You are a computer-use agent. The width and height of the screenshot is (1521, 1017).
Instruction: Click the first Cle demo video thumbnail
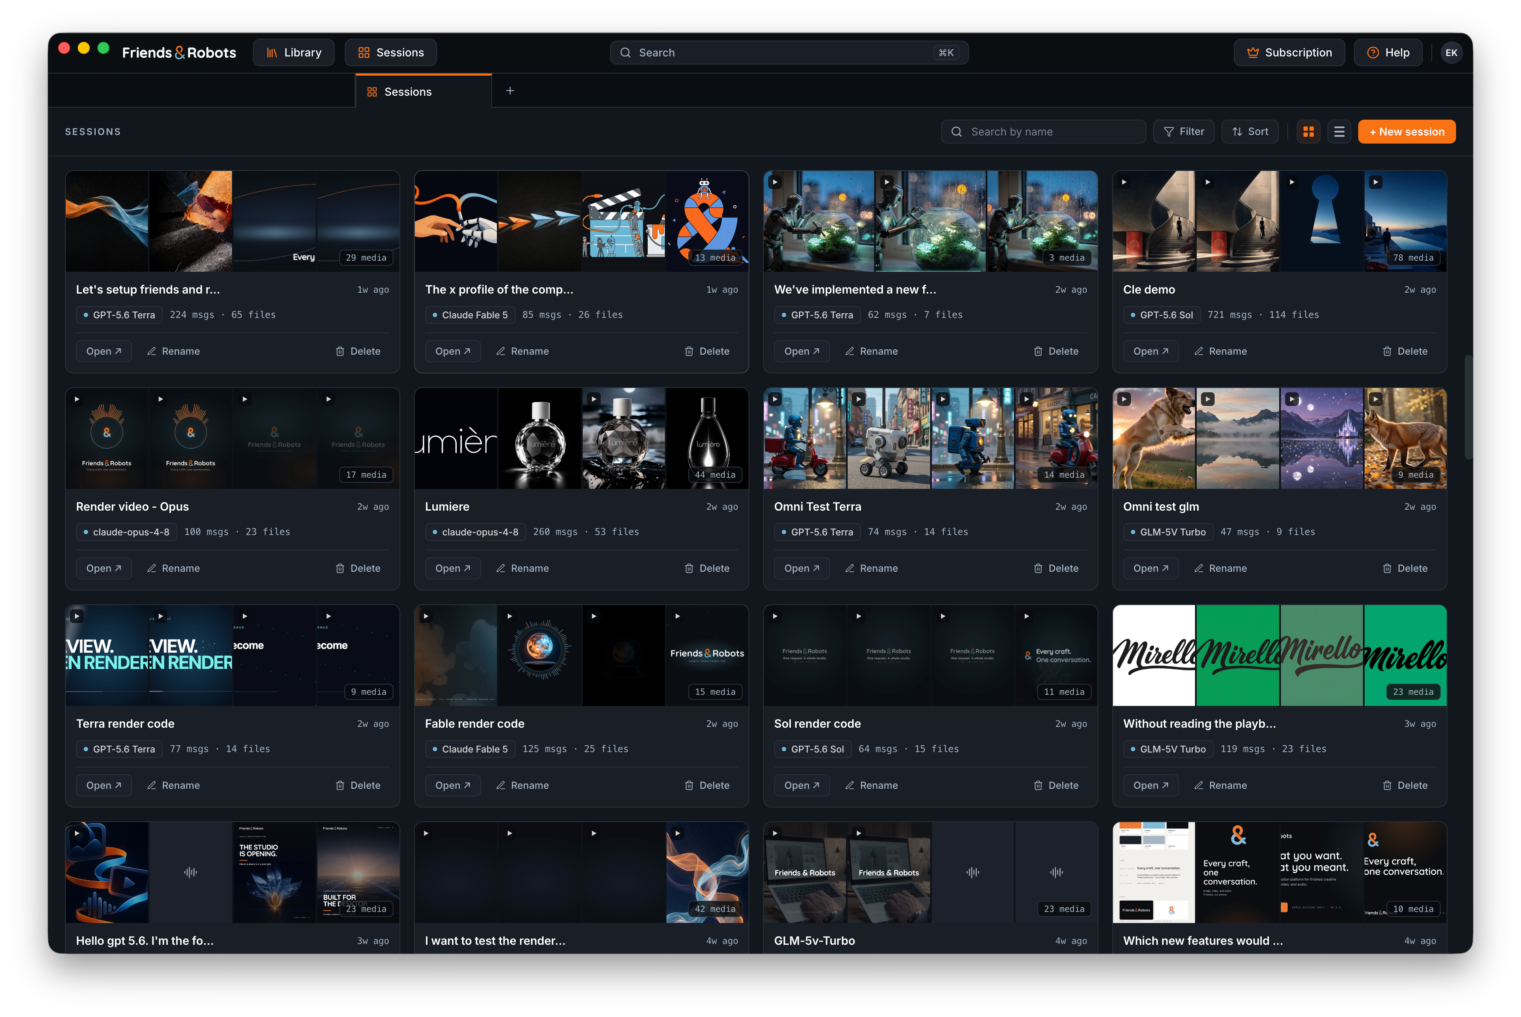point(1154,221)
